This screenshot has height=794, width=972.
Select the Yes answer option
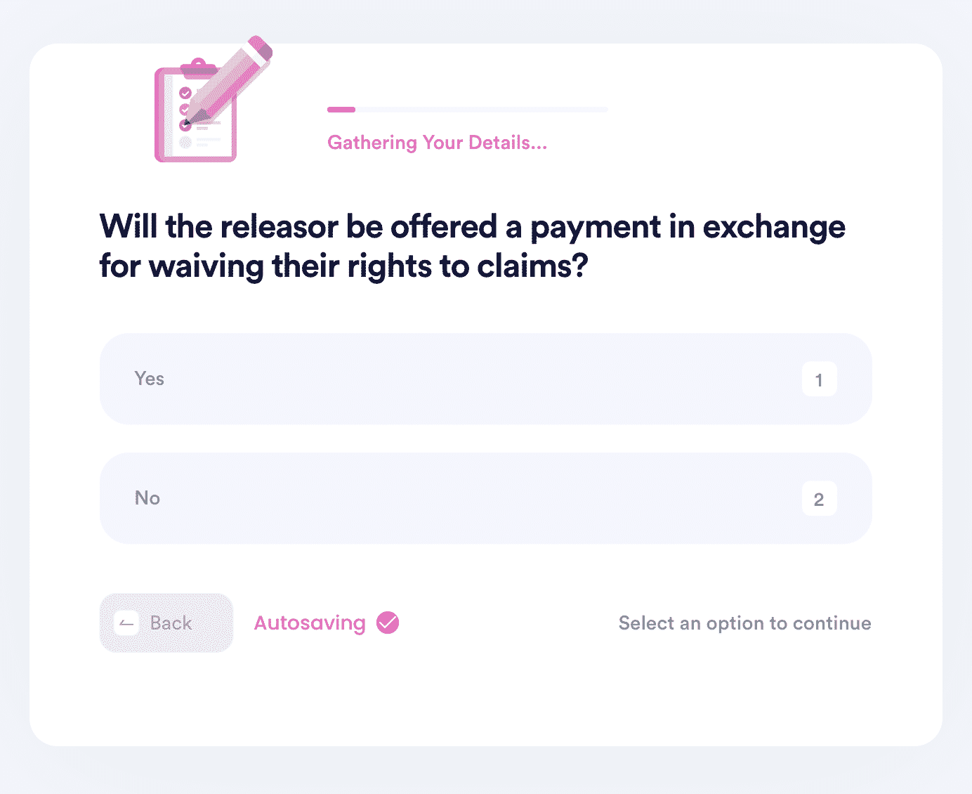(x=485, y=379)
